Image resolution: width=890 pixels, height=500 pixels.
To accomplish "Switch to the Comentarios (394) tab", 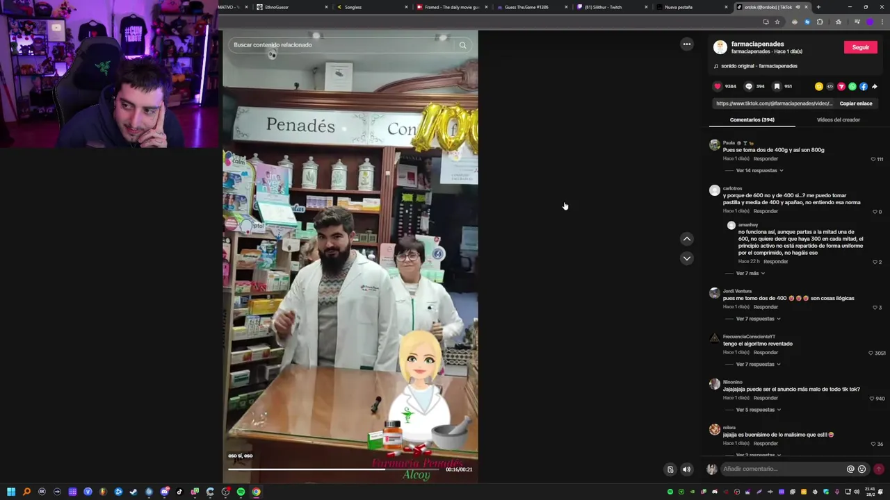I will click(752, 119).
